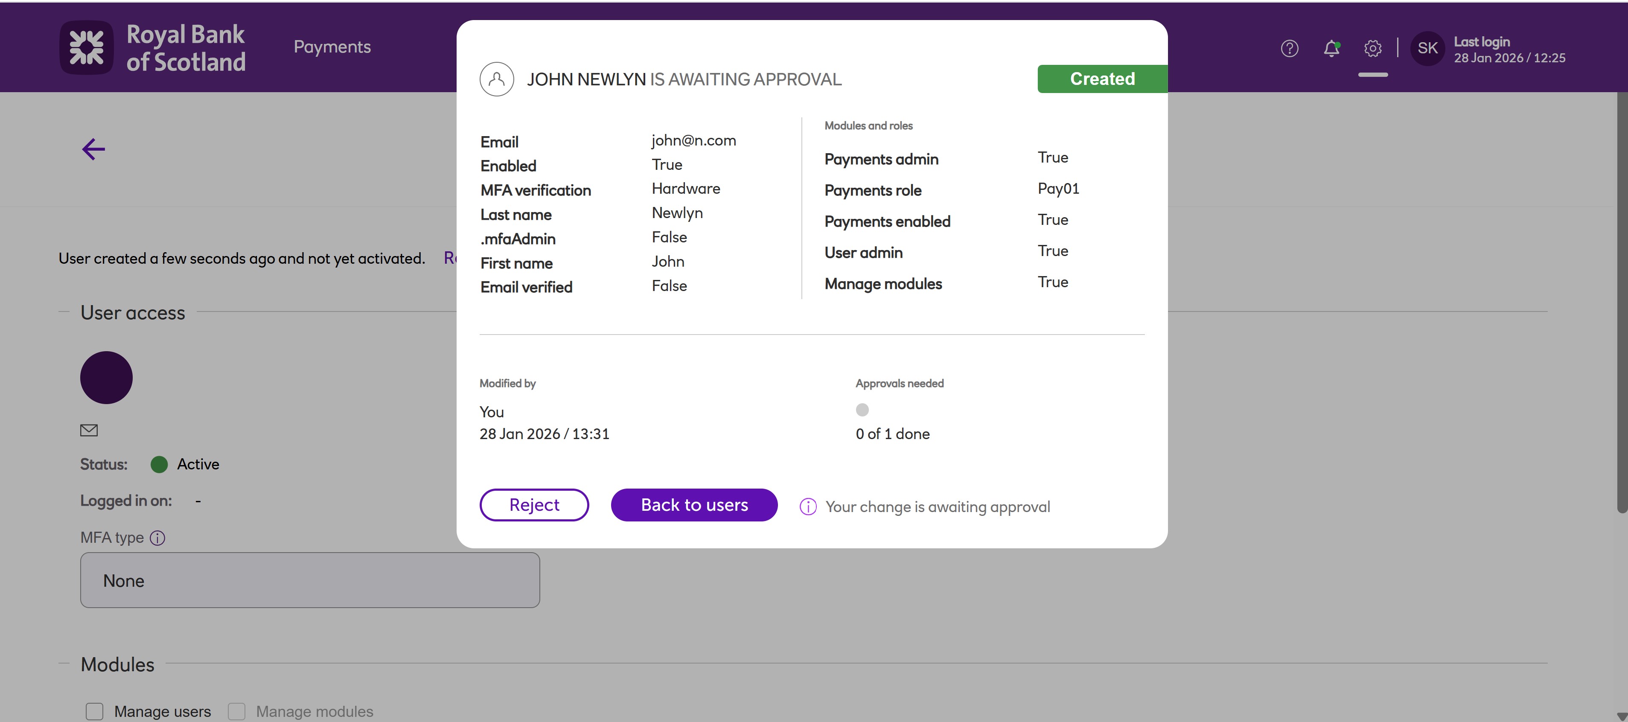Viewport: 1628px width, 722px height.
Task: Click the envelope email icon
Action: [x=89, y=431]
